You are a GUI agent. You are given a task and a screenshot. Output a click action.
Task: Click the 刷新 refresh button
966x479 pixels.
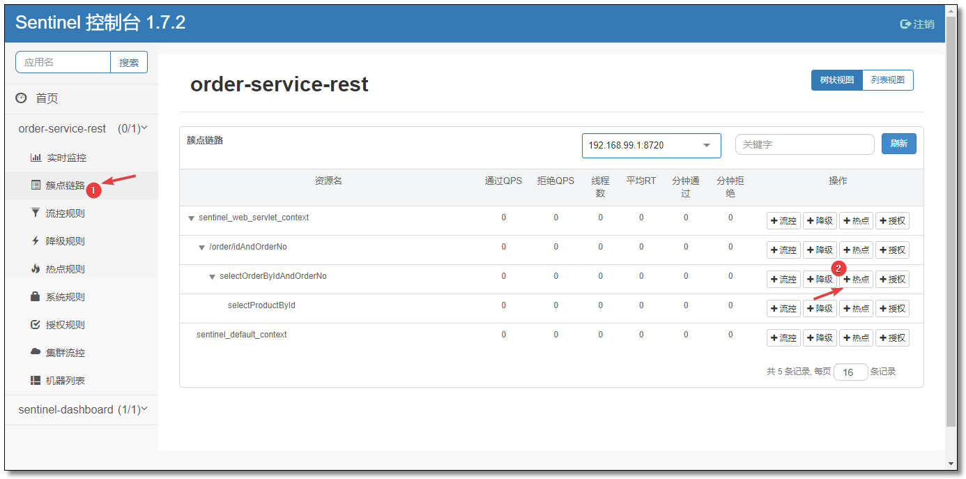898,144
